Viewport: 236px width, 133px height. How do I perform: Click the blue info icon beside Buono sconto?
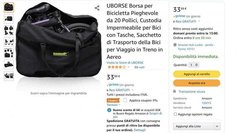pos(109,110)
